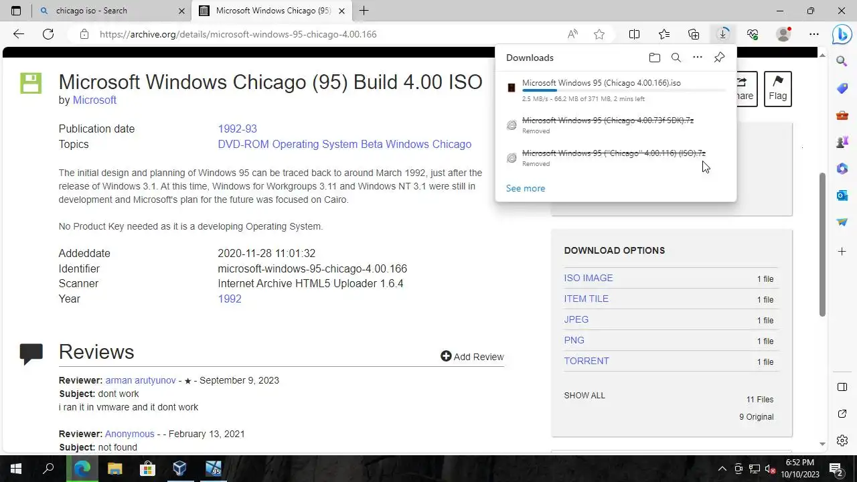Select the removed Chicago 4.00.116 ISO download
Viewport: 857px width, 482px height.
coord(614,153)
